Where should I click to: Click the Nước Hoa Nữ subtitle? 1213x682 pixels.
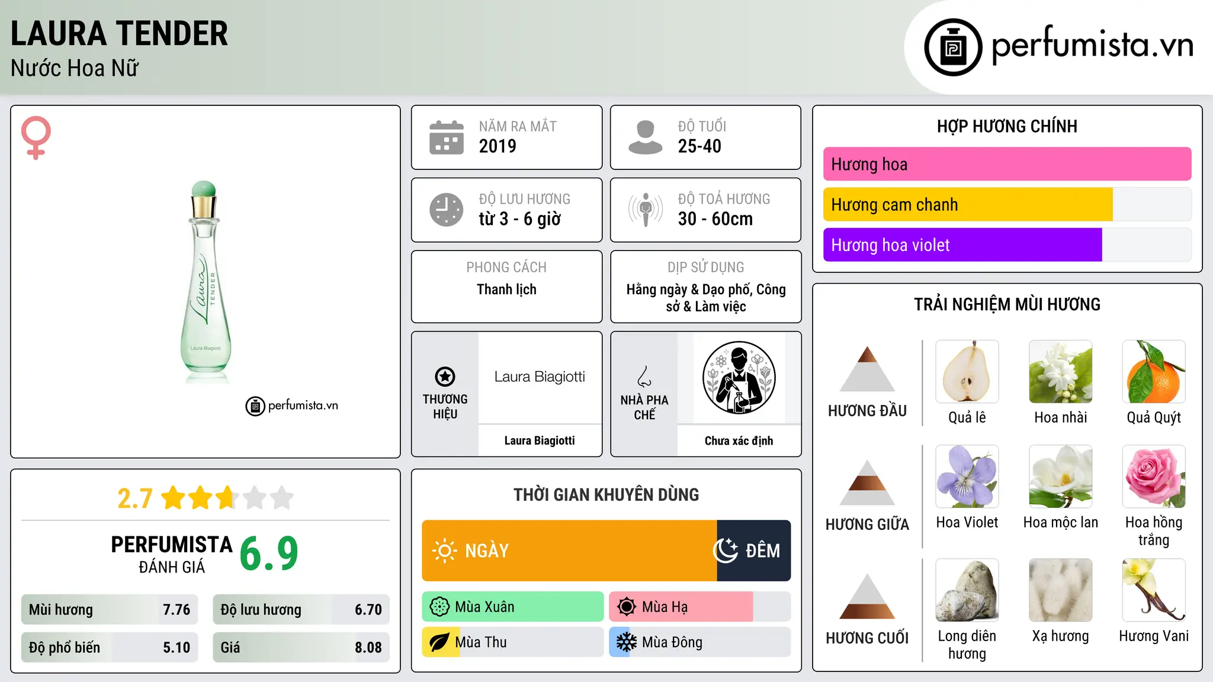(75, 68)
